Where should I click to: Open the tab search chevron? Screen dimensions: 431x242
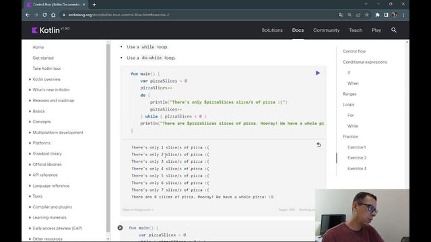[366, 4]
